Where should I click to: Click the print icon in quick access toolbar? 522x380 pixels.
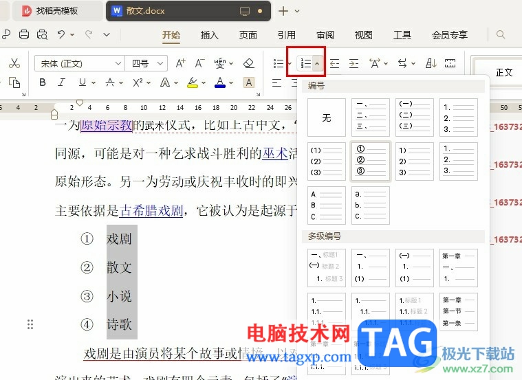point(24,34)
